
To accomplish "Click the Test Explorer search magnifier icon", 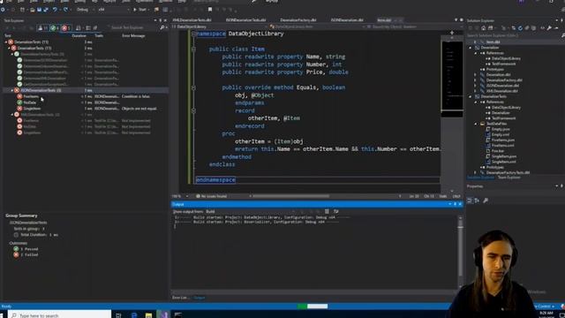I will [162, 27].
